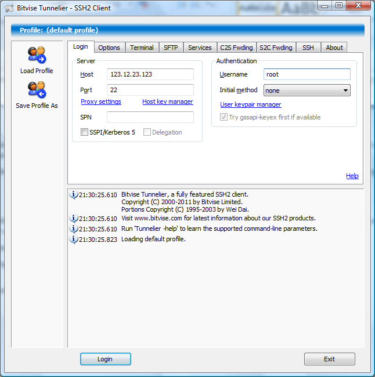Go to the C2S Fwding tab
Screen dimensions: 375x377
click(236, 48)
